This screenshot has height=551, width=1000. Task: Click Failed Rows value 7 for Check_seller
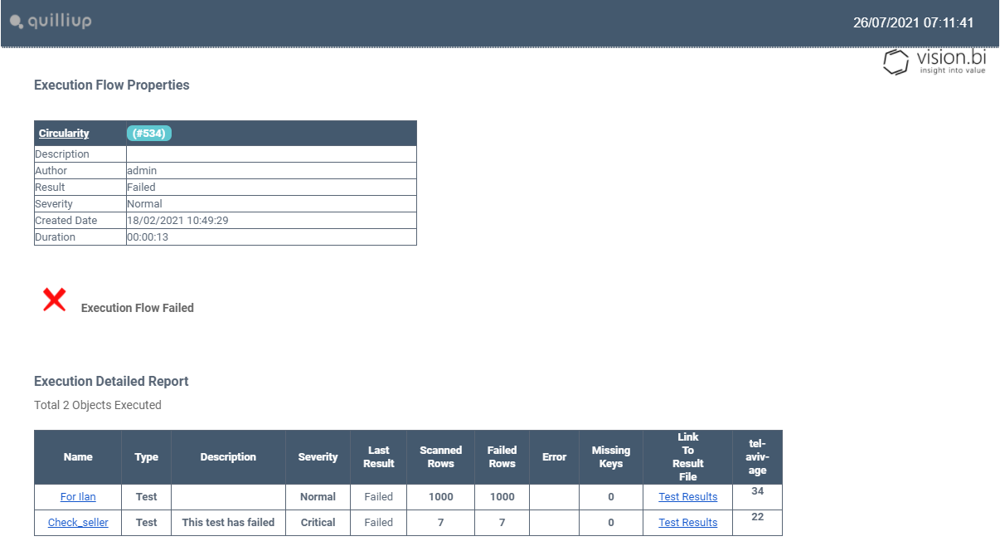tap(502, 523)
